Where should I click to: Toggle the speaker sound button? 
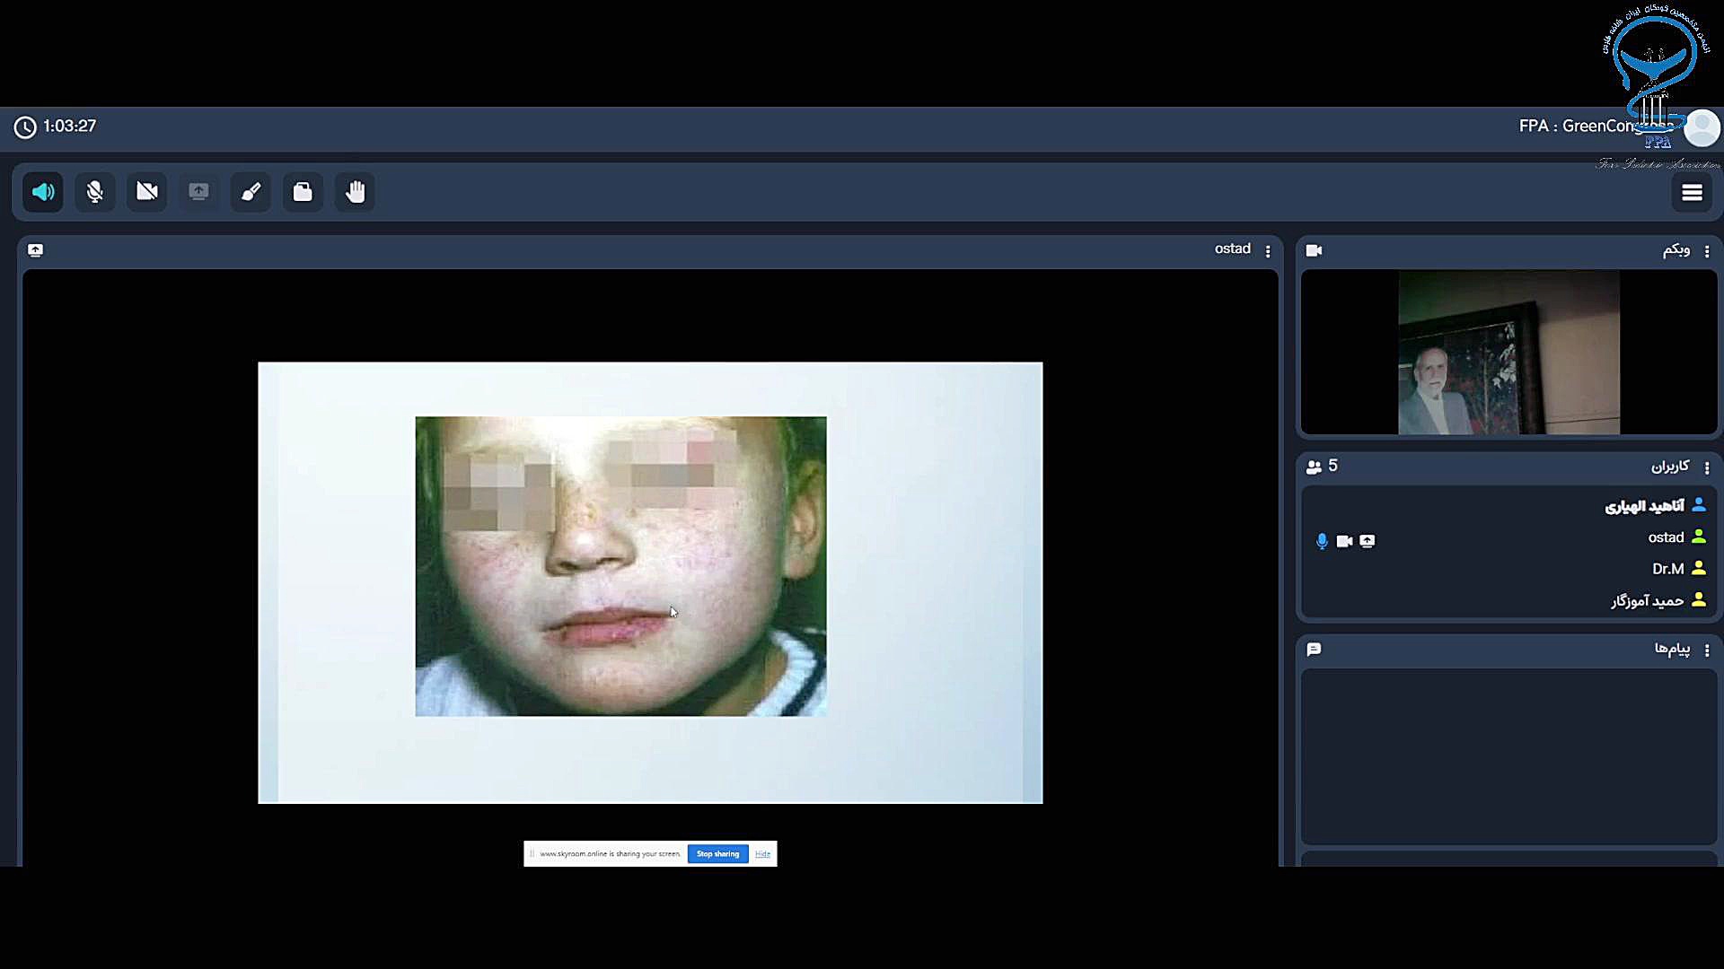click(42, 192)
